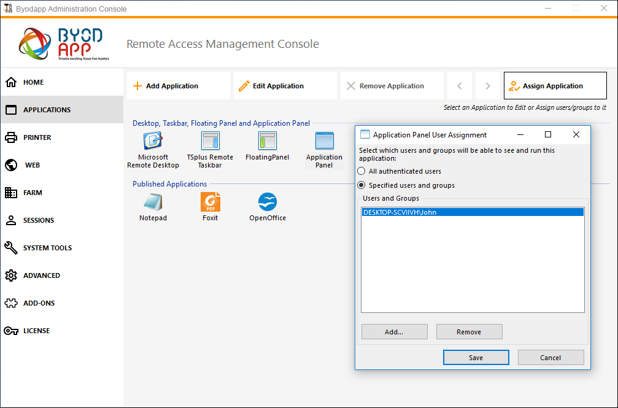
Task: Go to the PRINTER section
Action: tap(62, 137)
